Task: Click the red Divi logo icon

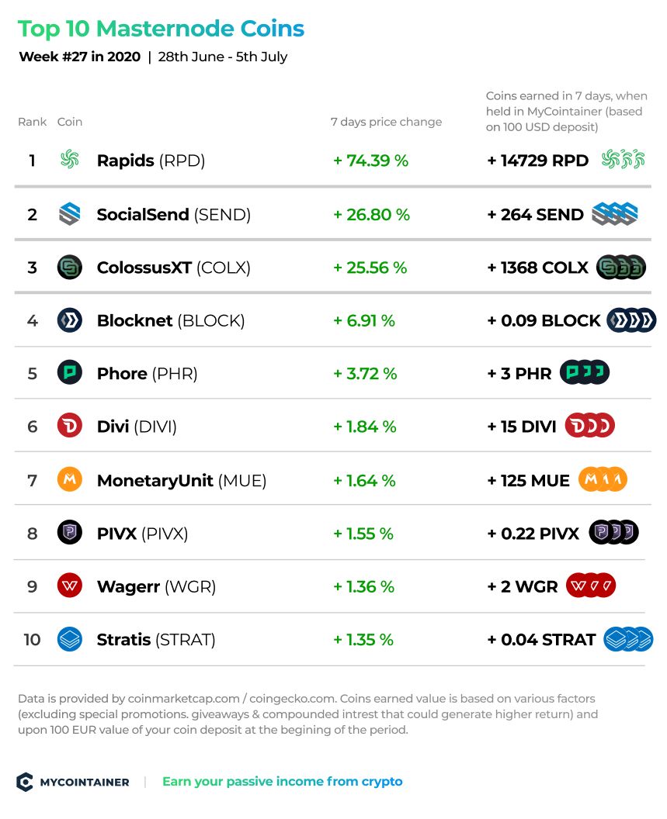Action: click(x=70, y=427)
